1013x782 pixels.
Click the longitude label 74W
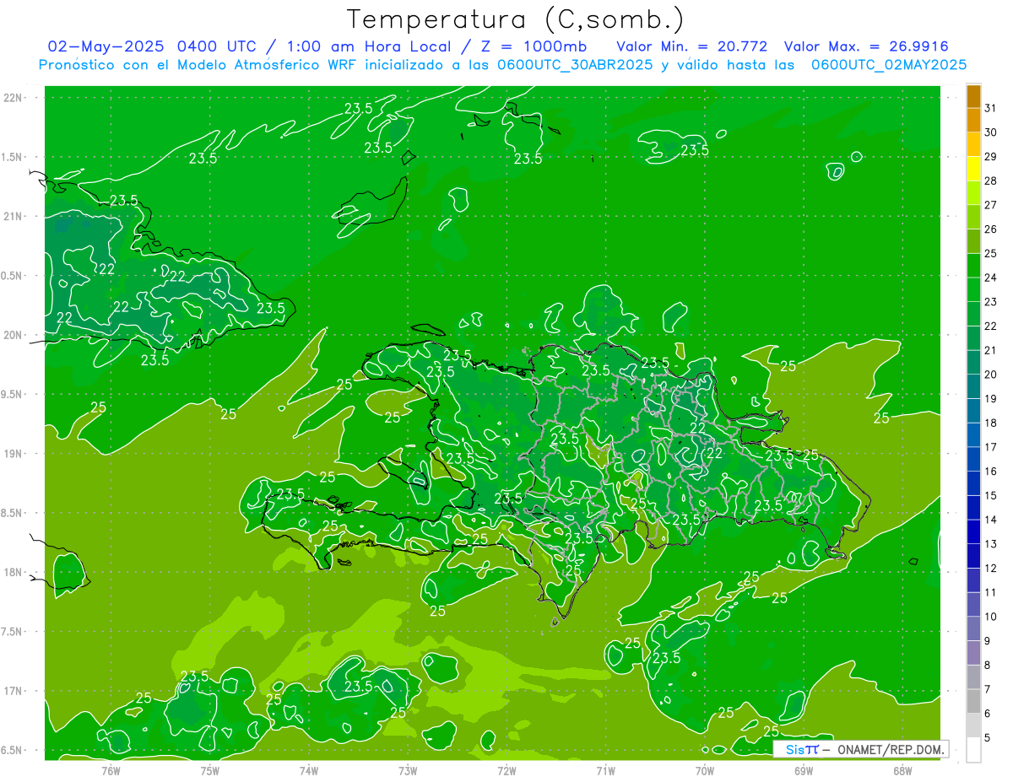pyautogui.click(x=308, y=770)
